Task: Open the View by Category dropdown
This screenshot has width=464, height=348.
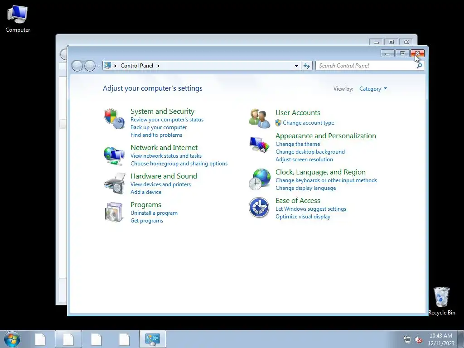Action: (373, 89)
